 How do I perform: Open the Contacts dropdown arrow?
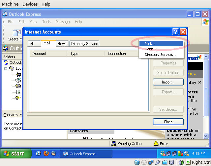(21, 115)
